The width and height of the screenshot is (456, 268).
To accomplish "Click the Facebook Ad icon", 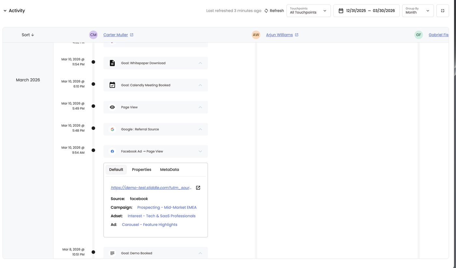I will pos(112,151).
